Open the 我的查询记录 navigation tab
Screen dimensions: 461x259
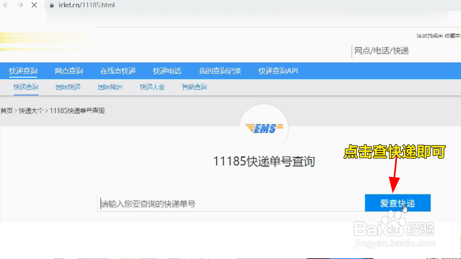click(220, 71)
